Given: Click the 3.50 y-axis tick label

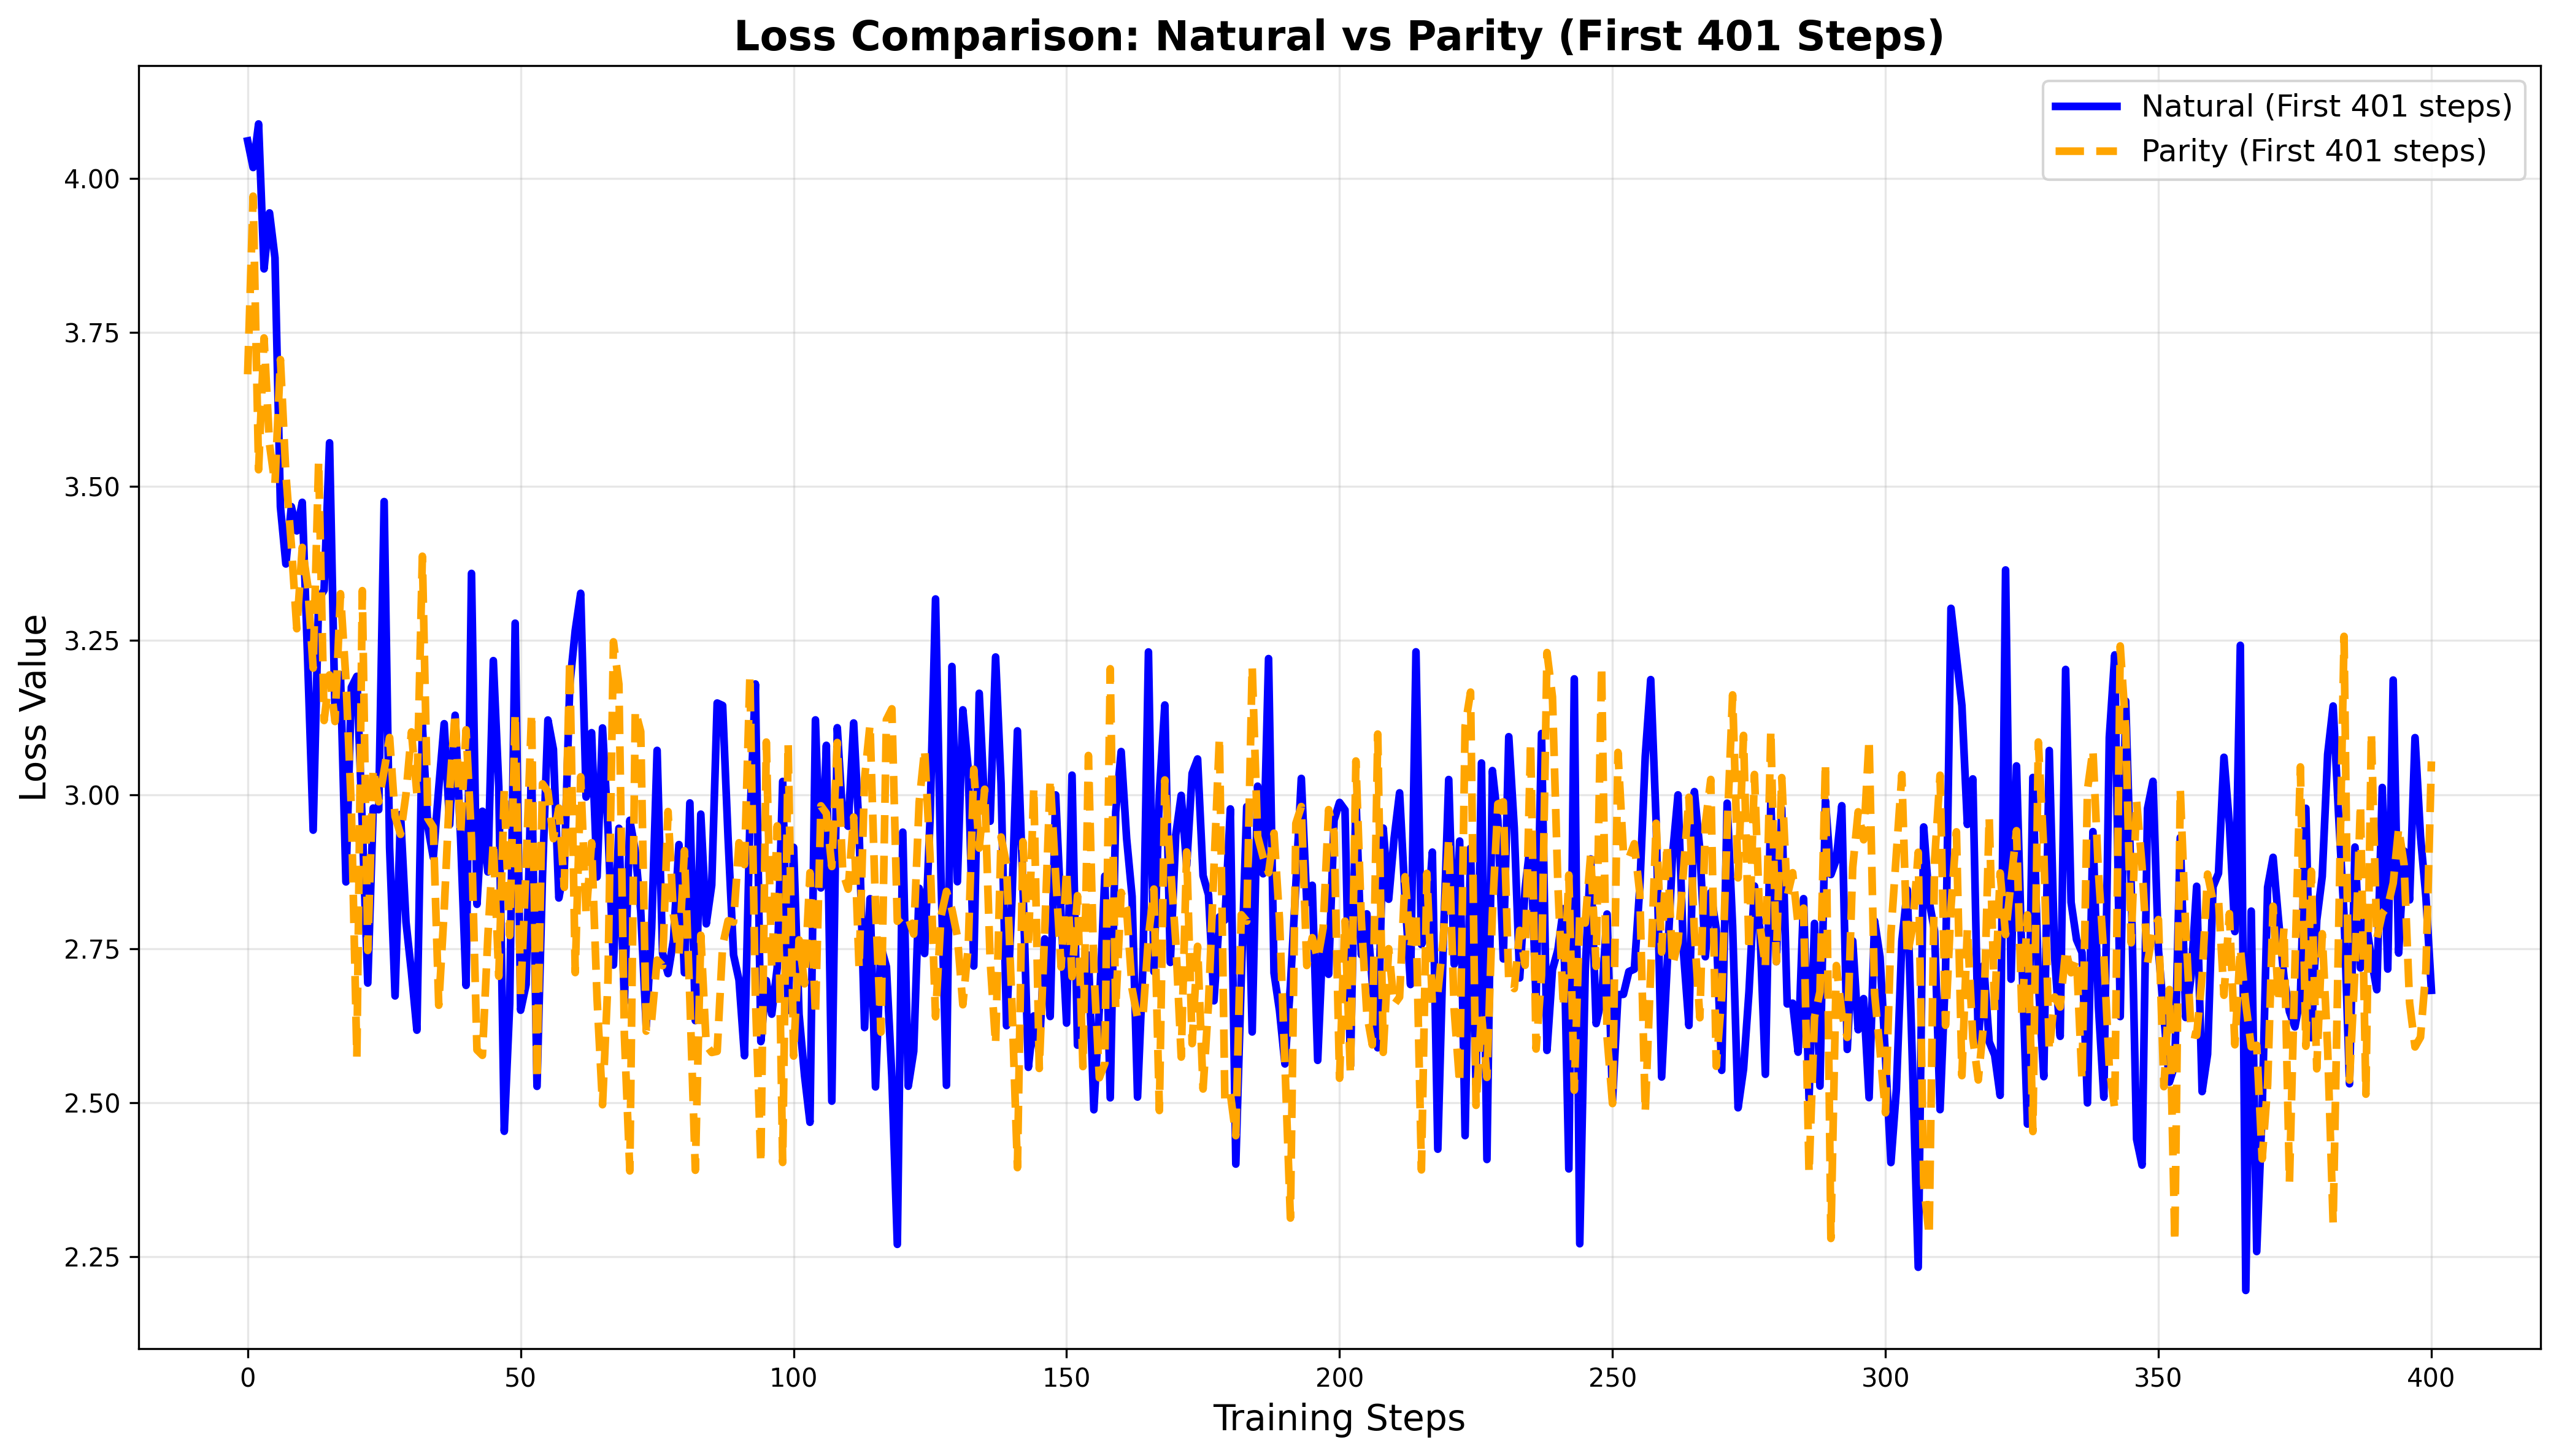Looking at the screenshot, I should [x=91, y=488].
